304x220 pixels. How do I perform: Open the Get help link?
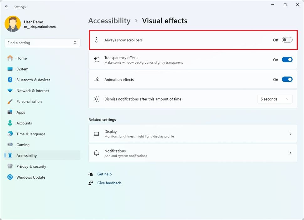pos(104,174)
